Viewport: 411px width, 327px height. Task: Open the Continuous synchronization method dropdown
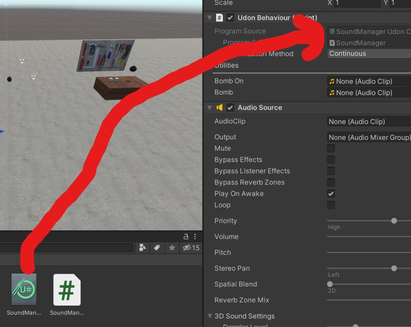click(x=369, y=54)
